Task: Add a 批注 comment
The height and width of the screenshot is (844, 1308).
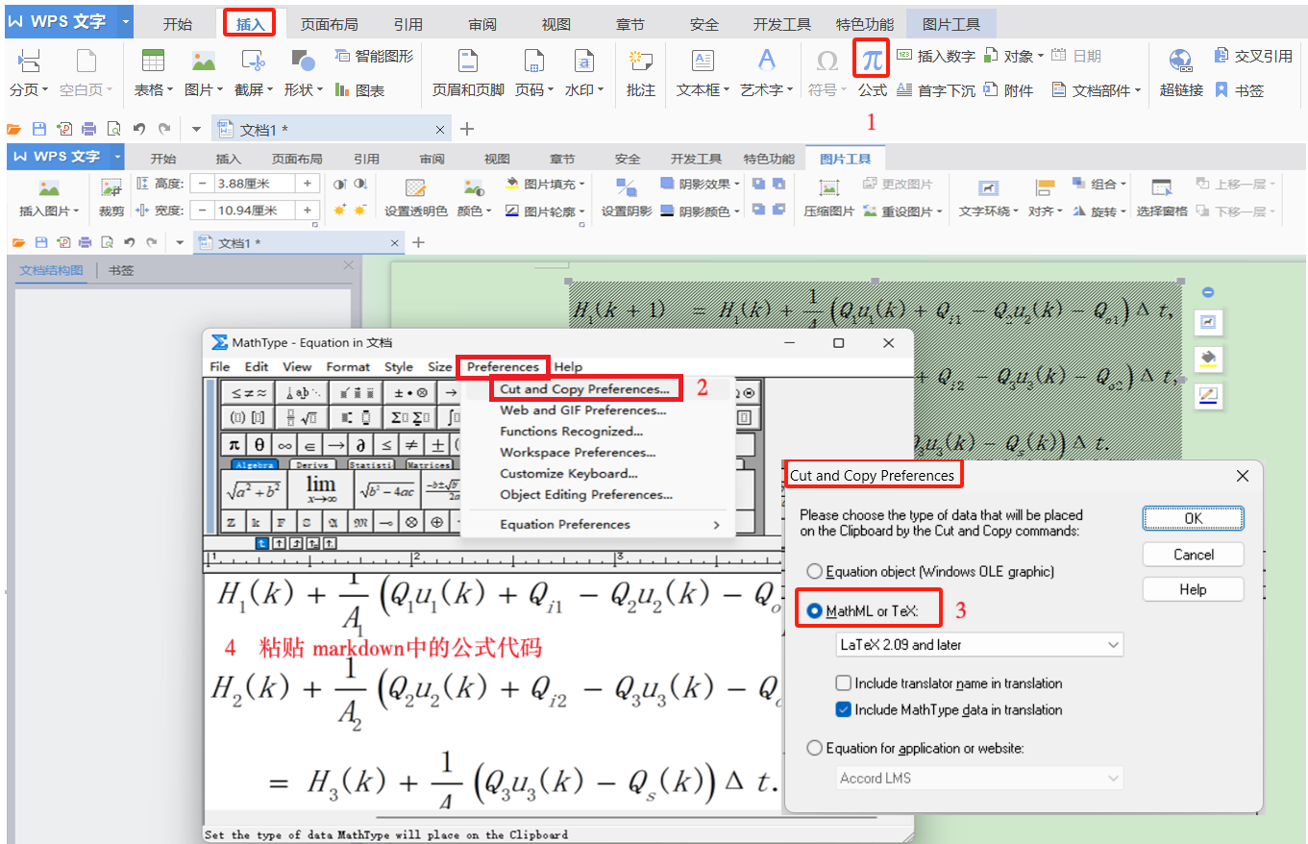Action: [640, 73]
